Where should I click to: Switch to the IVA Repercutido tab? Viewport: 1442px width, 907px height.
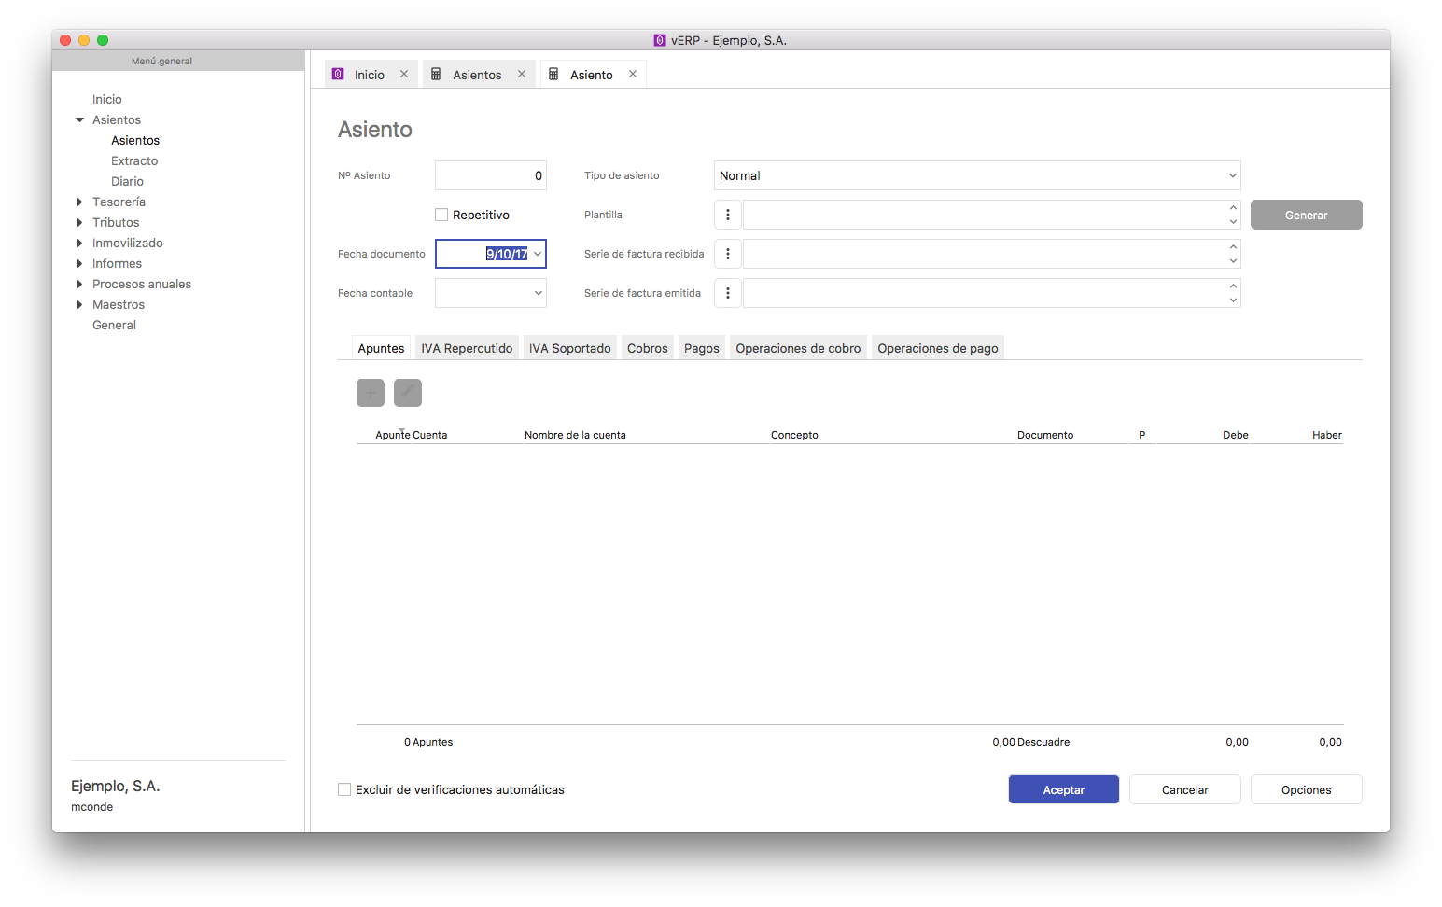point(467,348)
